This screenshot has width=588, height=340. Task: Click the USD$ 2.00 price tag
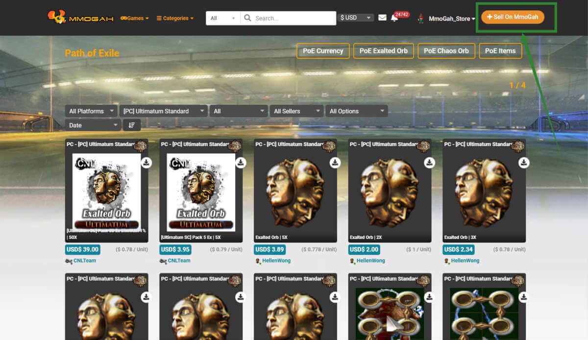point(365,249)
